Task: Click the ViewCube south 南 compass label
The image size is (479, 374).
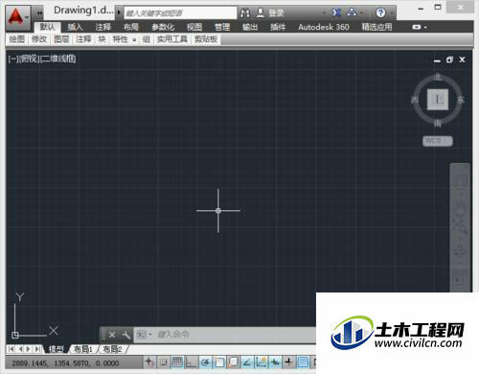Action: pos(438,123)
